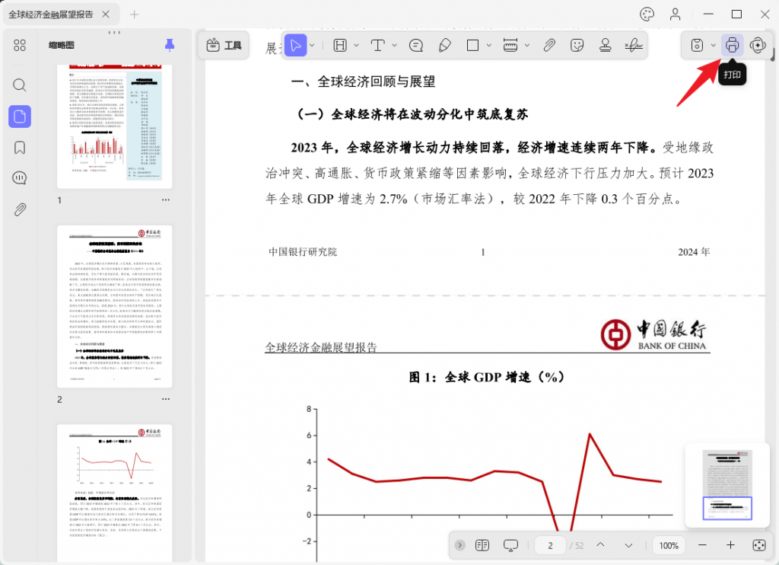Screen dimensions: 779x565
Task: Toggle the reading page-layout mode icon
Action: pyautogui.click(x=482, y=545)
